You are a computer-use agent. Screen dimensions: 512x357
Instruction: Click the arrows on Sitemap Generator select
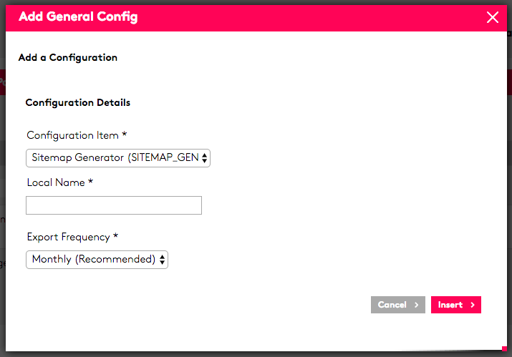pos(204,158)
